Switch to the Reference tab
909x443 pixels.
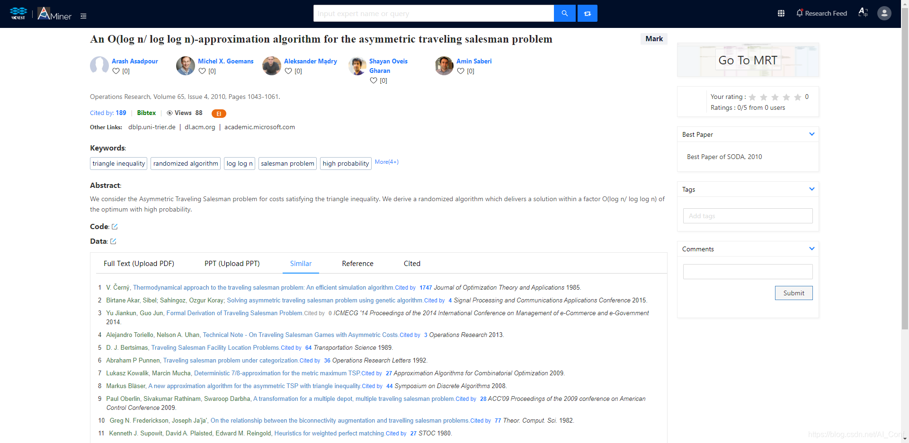(357, 264)
